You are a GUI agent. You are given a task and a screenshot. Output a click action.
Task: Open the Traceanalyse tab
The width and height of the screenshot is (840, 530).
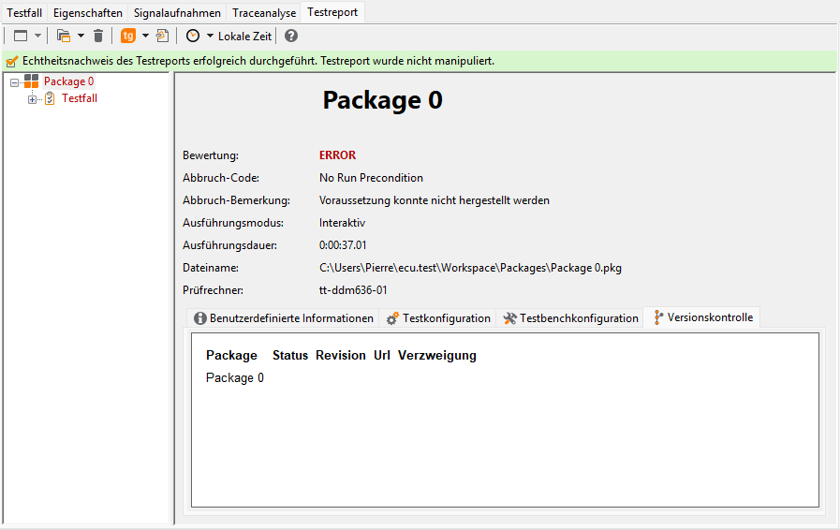[x=264, y=13]
